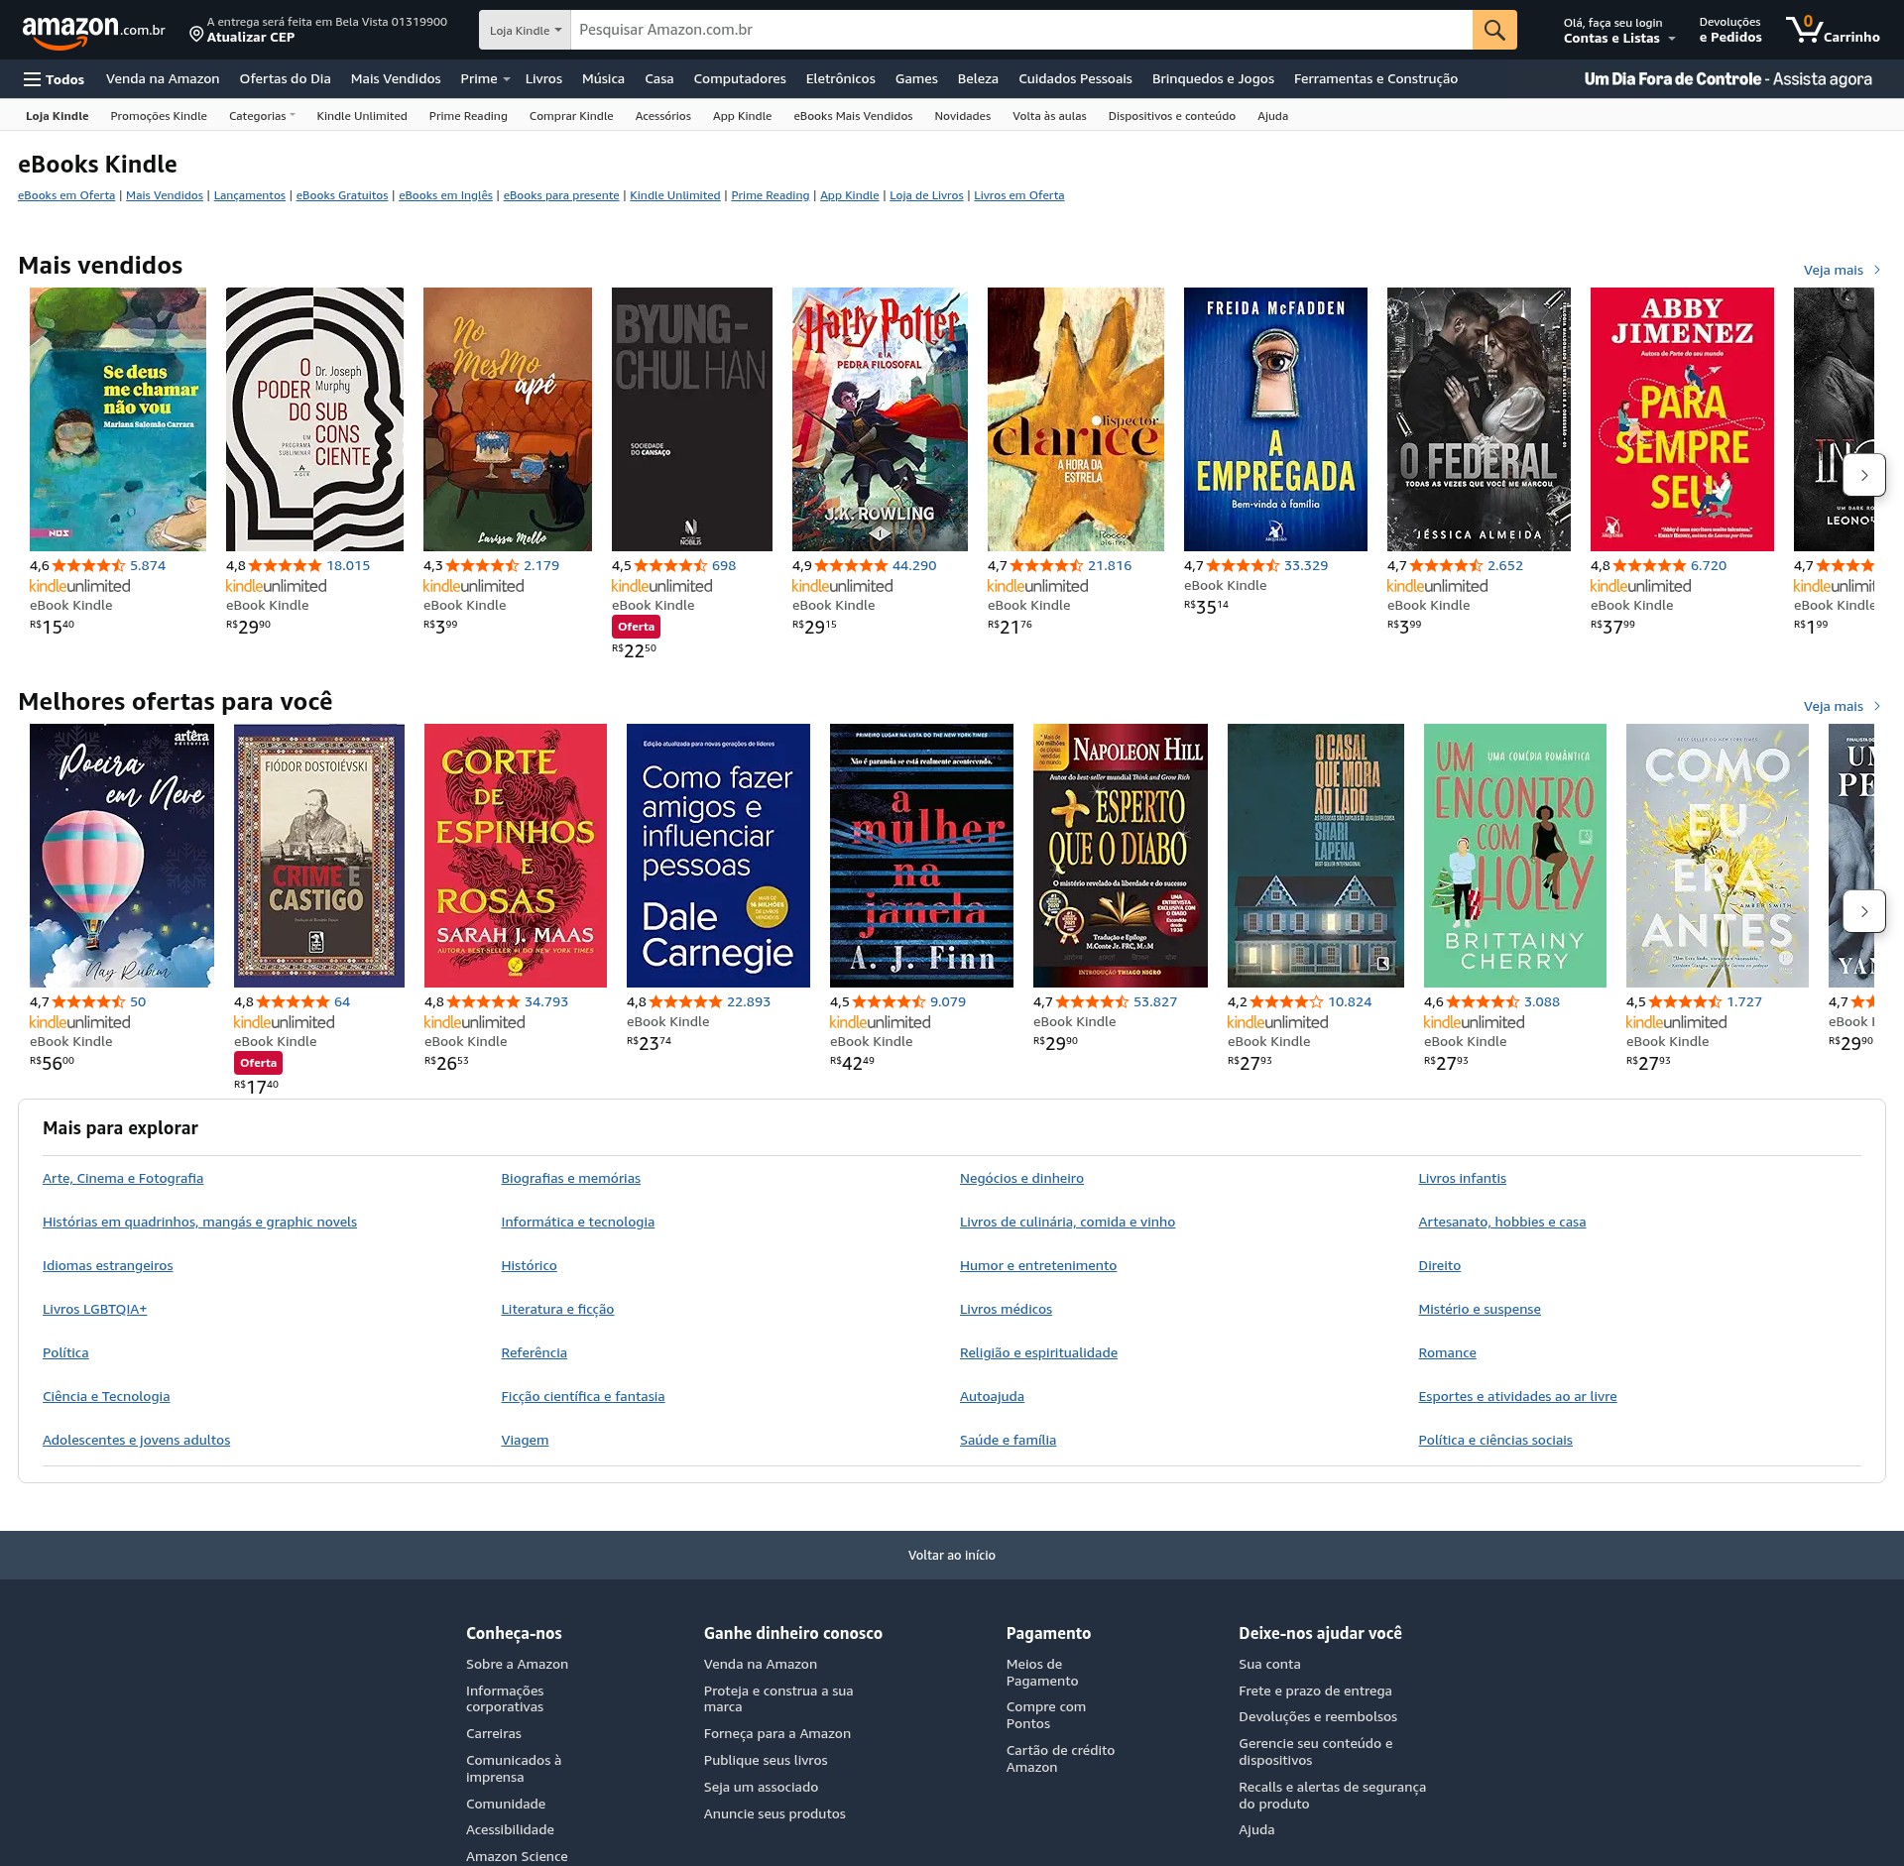
Task: Open Poeira em Neve book cover
Action: click(122, 856)
